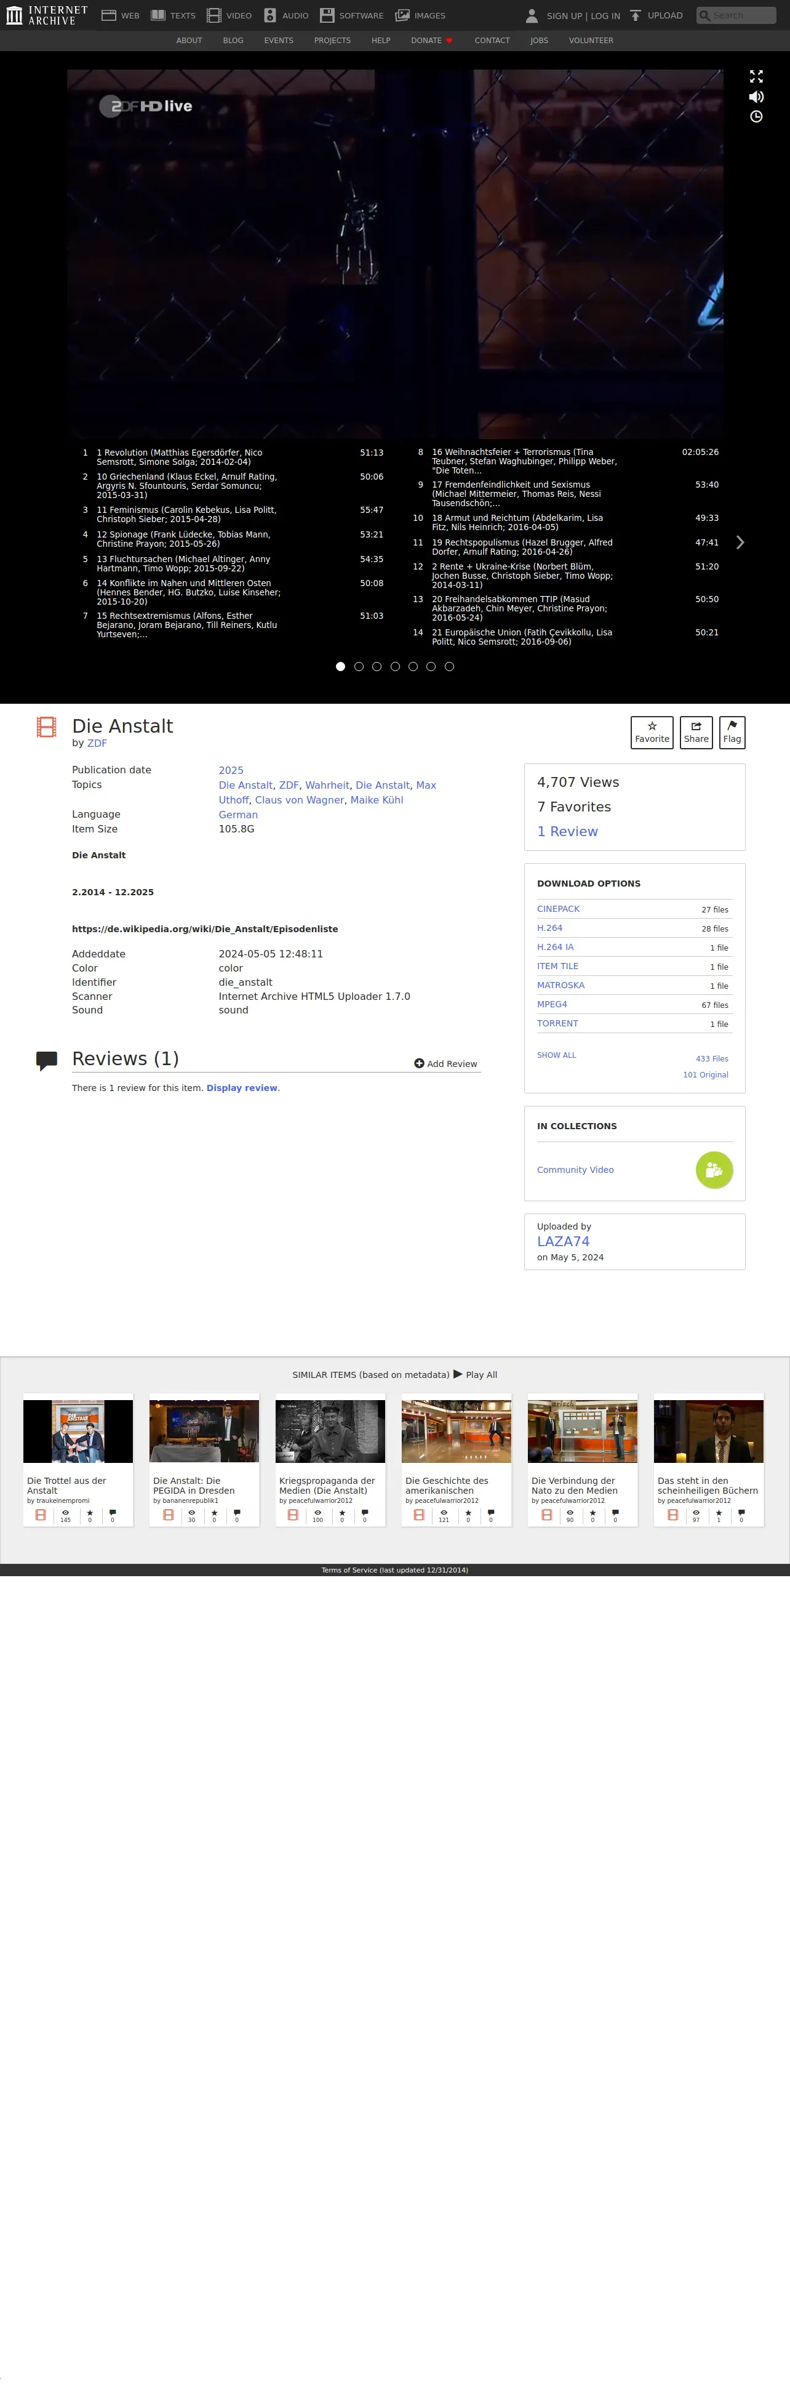The image size is (790, 2384).
Task: Toggle fullscreen in the video player
Action: [x=756, y=77]
